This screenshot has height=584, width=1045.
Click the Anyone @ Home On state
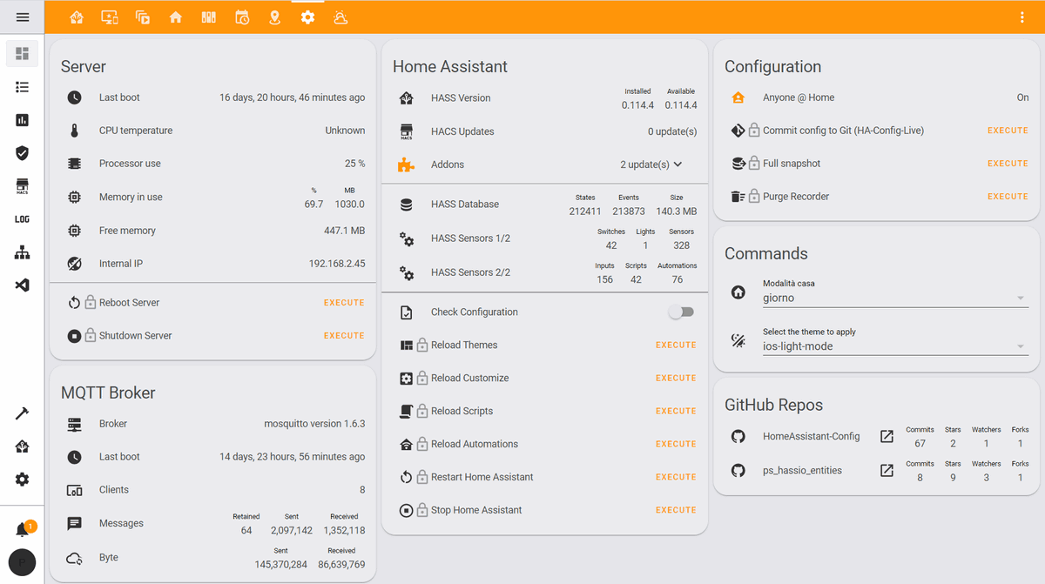click(x=1022, y=97)
